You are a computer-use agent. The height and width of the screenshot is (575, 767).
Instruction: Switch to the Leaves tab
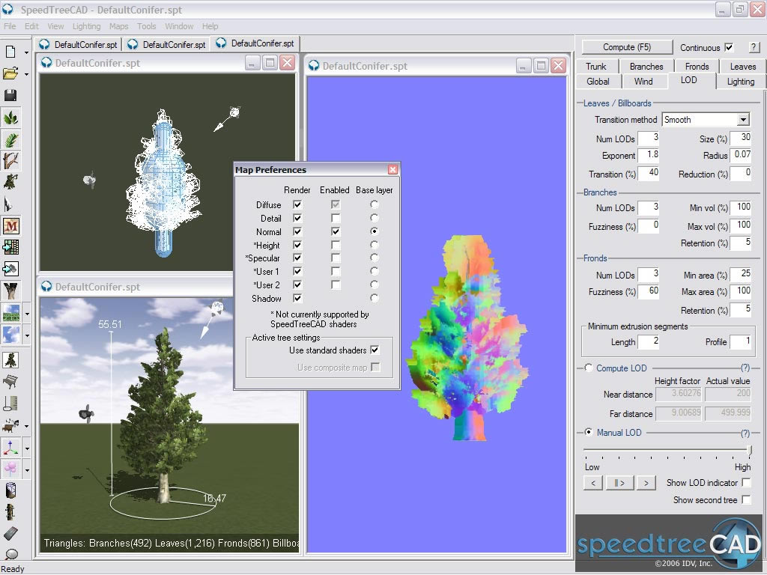pos(742,67)
